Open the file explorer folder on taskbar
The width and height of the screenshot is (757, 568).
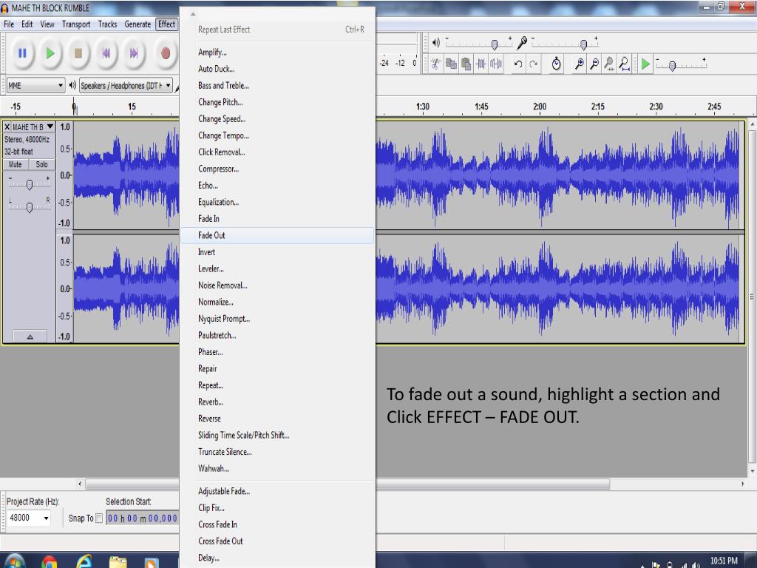click(118, 562)
